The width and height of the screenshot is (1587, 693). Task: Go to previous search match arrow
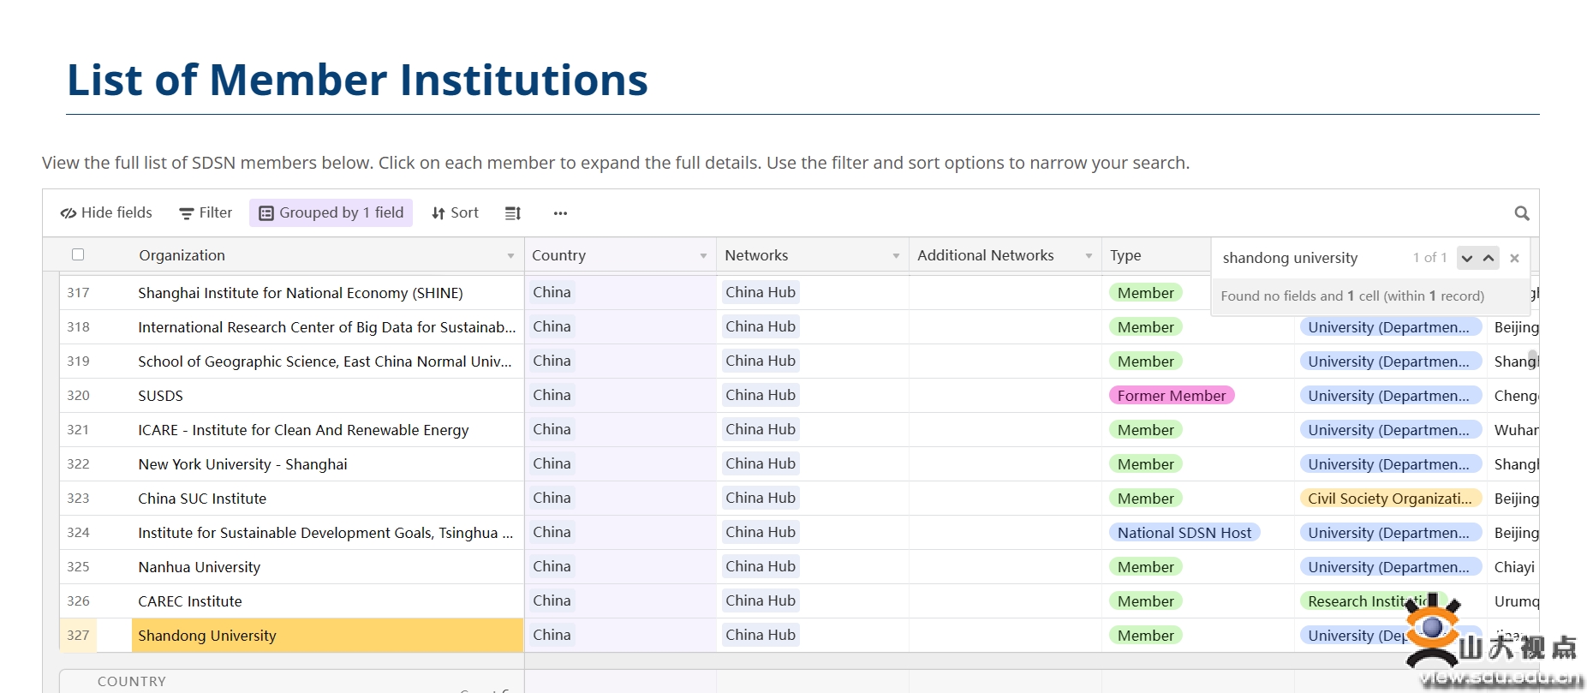click(x=1489, y=258)
